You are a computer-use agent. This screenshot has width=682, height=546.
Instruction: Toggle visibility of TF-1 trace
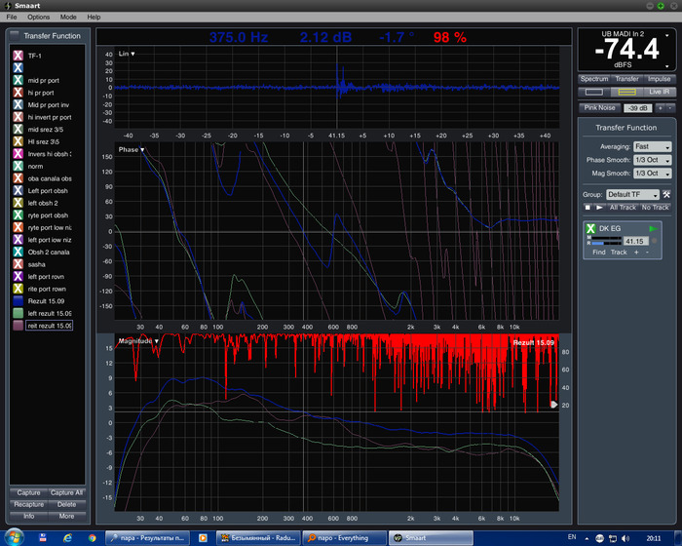coord(19,57)
